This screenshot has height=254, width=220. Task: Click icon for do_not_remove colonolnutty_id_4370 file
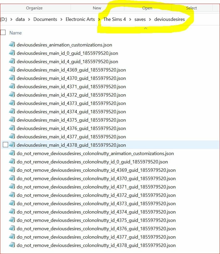[12, 178]
